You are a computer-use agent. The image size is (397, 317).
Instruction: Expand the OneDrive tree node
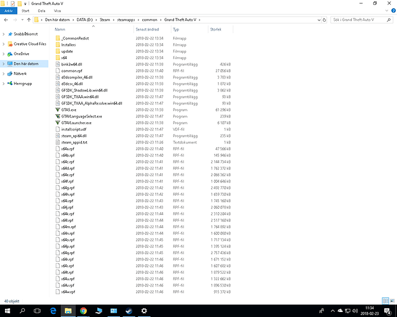tap(4, 54)
